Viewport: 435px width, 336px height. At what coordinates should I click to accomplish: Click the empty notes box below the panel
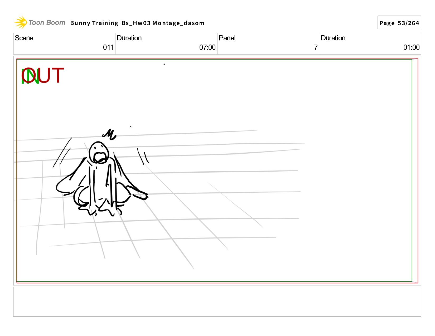pos(217,301)
